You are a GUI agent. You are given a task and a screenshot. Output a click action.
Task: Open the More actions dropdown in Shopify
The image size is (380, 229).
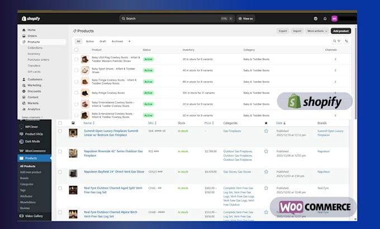click(x=317, y=31)
